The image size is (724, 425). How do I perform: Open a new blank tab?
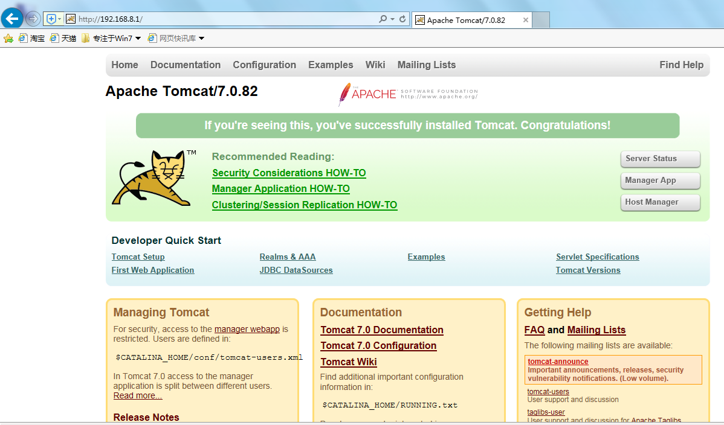coord(541,20)
